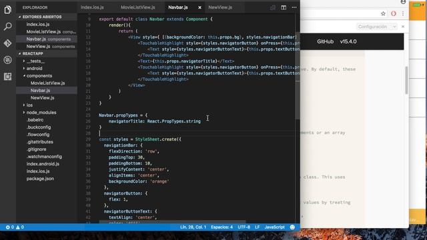Close the Configuración bar in browser

pos(403,27)
